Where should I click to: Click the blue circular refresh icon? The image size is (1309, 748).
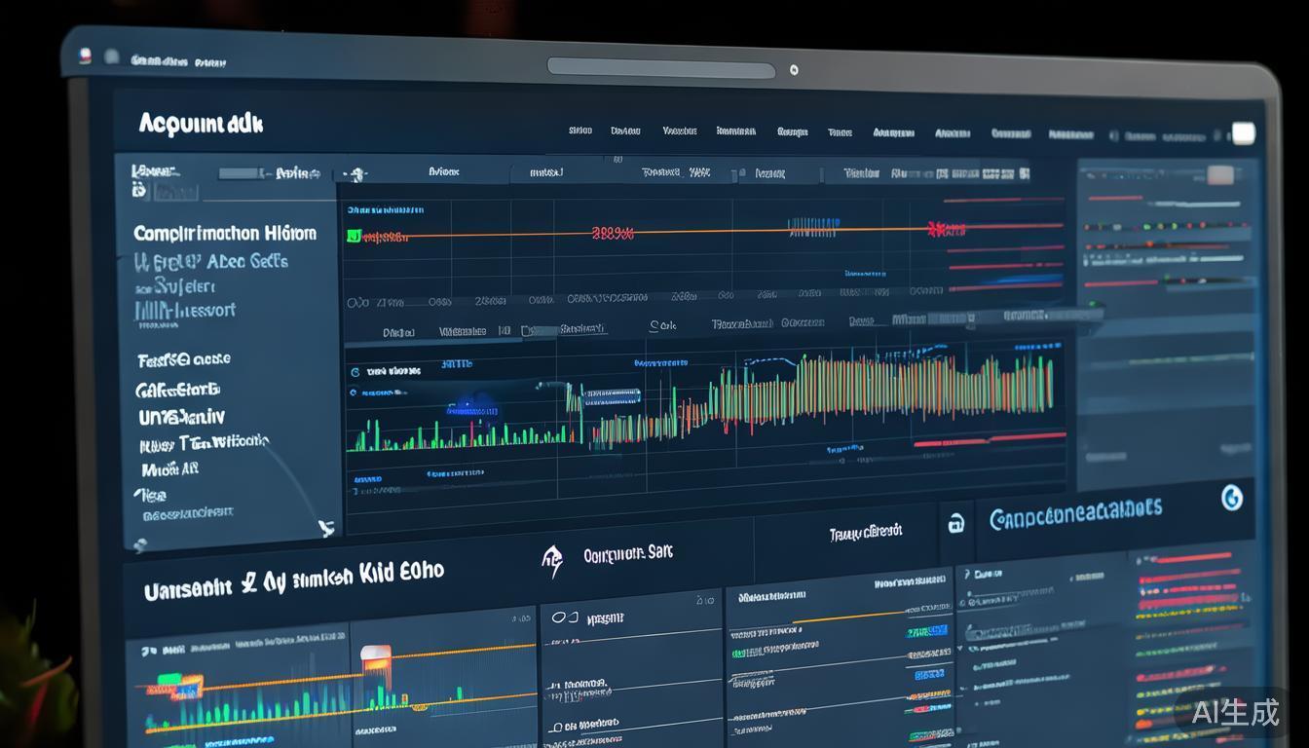(1231, 498)
